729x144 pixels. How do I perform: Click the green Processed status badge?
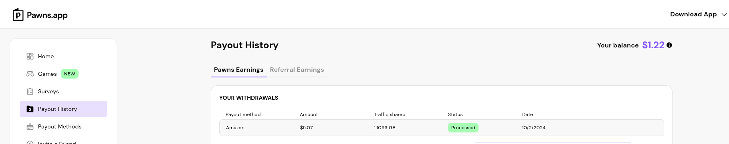click(463, 128)
